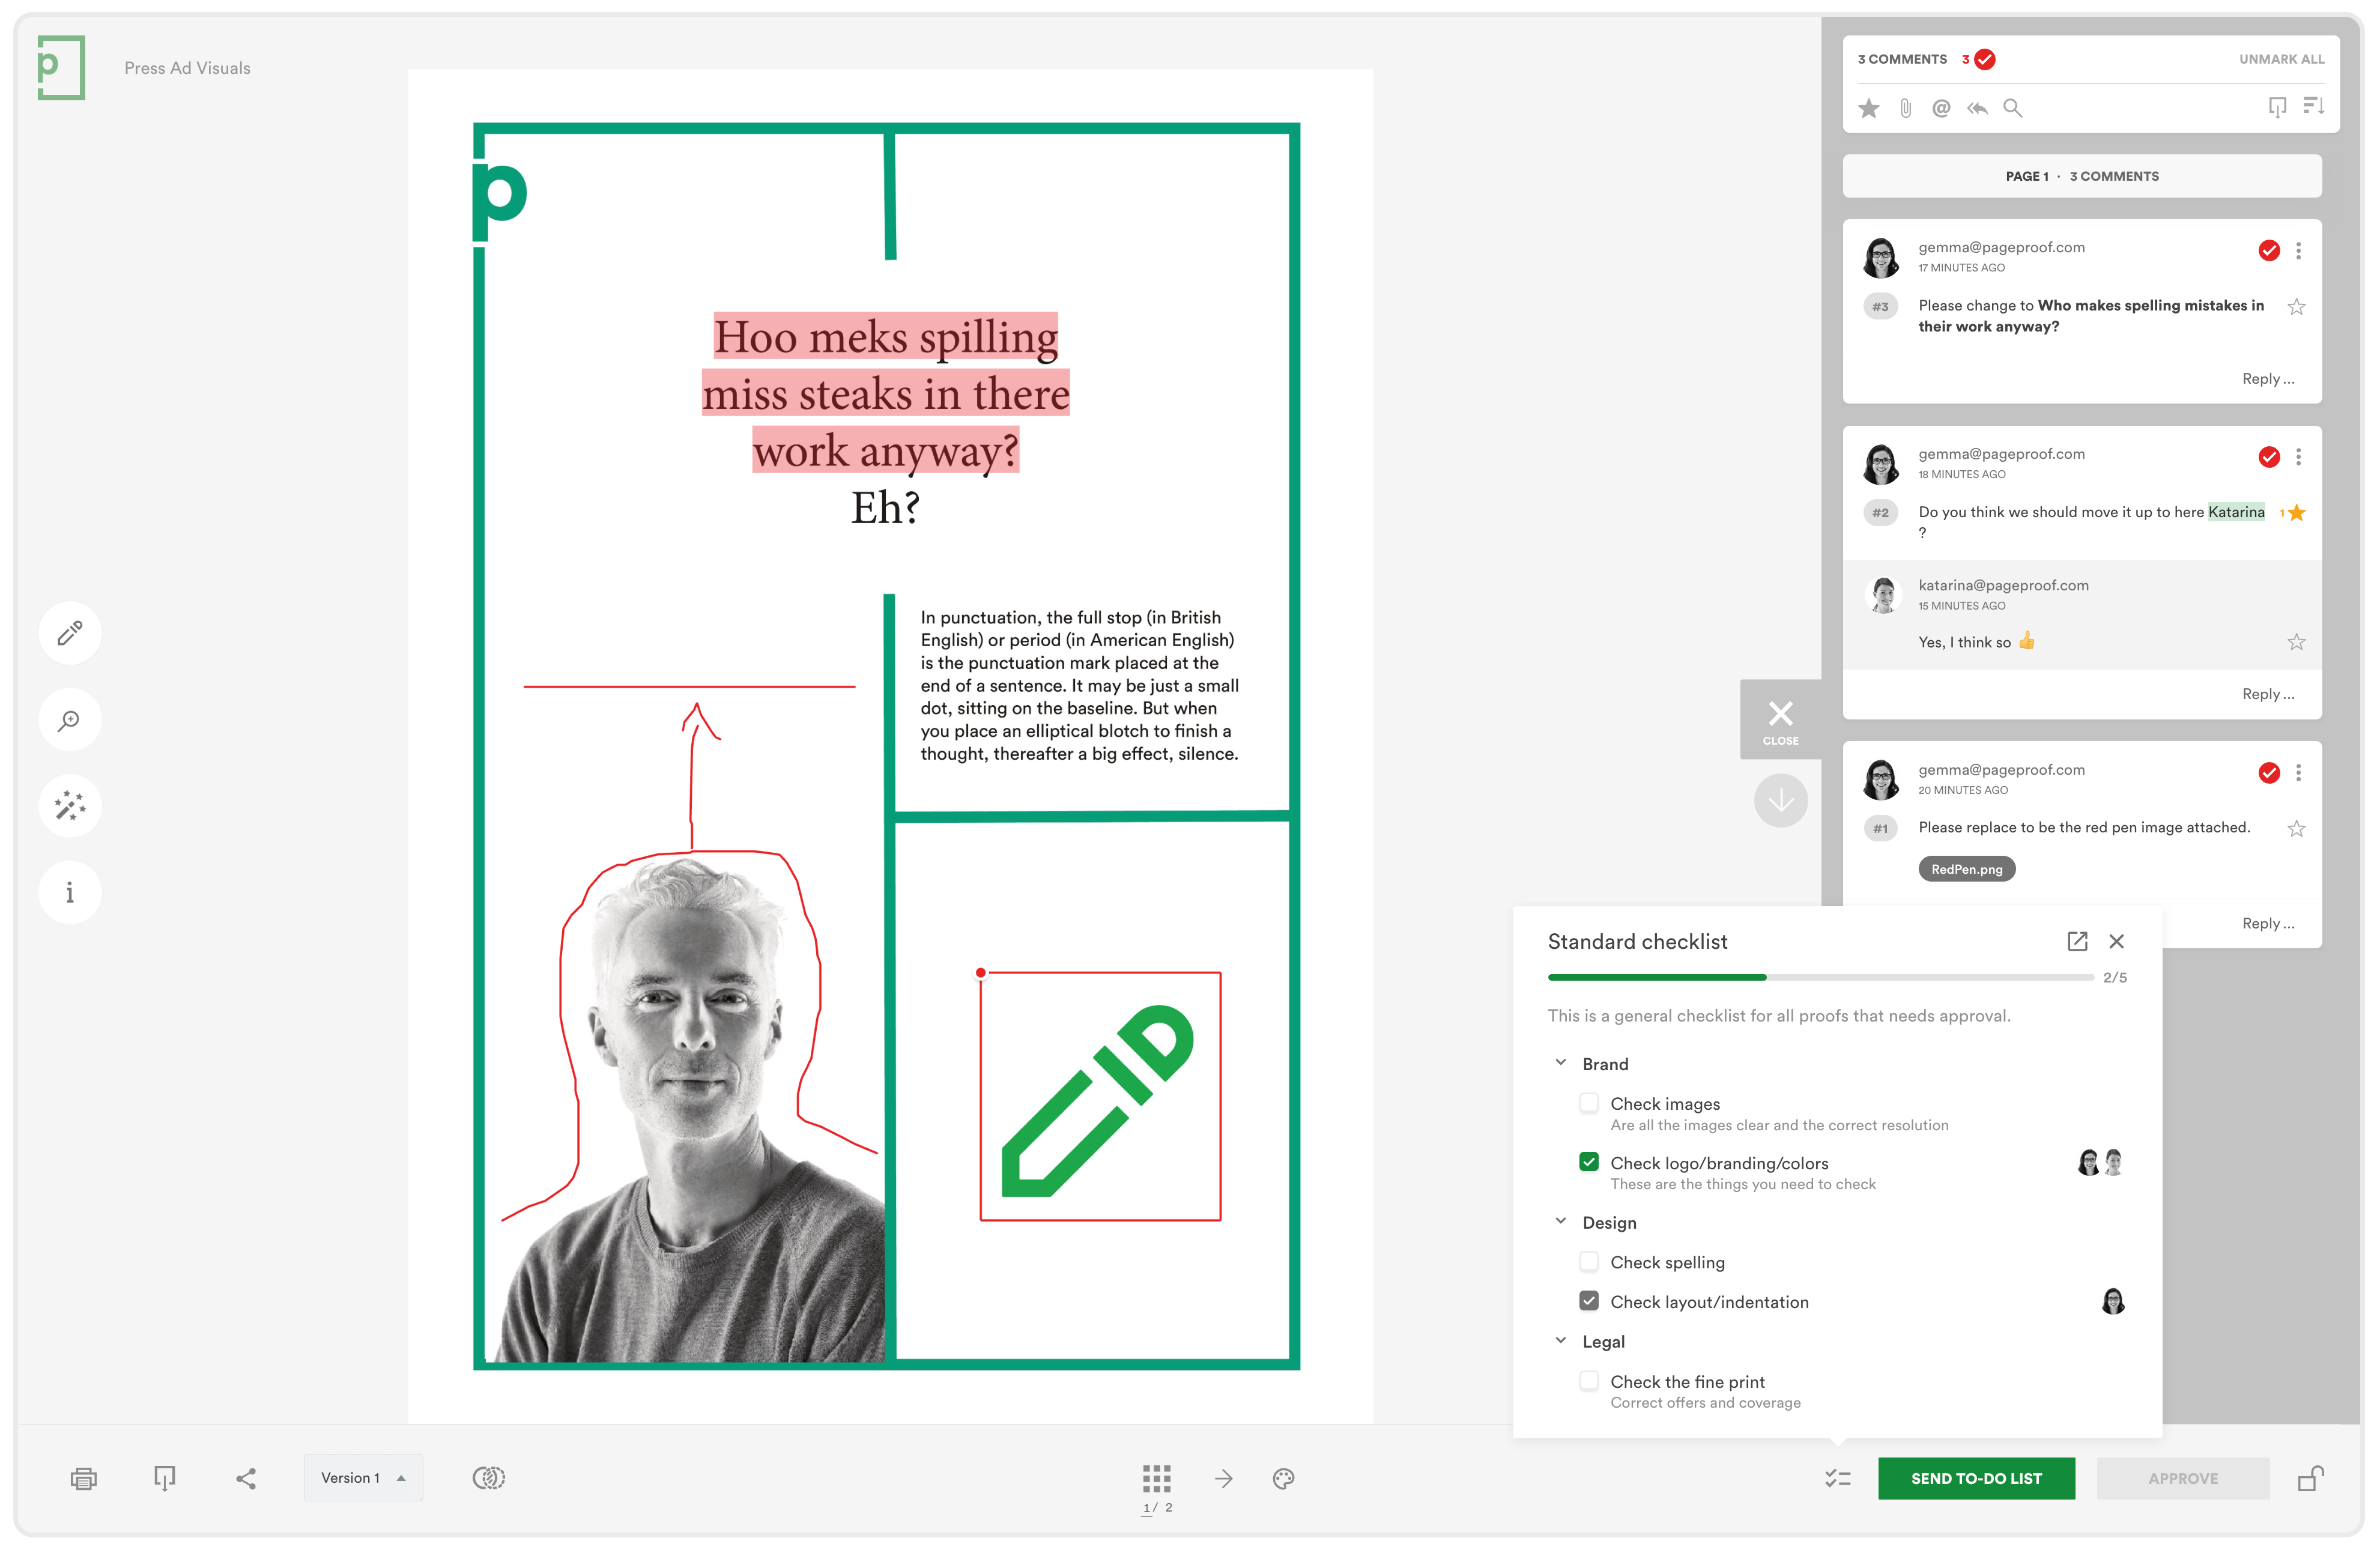2380x1547 pixels.
Task: Tick the Check images checkbox
Action: [1588, 1103]
